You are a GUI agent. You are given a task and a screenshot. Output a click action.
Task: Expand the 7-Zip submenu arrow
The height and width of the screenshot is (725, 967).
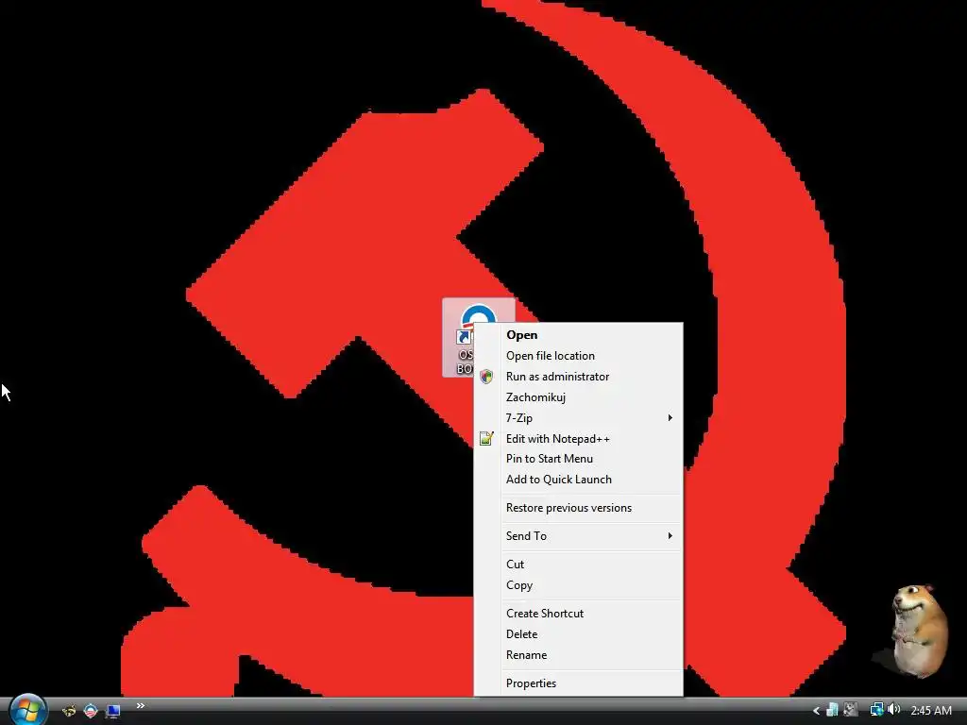[670, 418]
